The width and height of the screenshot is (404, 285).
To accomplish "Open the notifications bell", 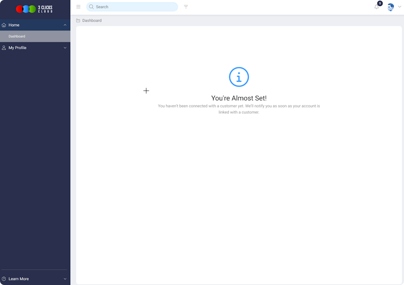I will pos(377,7).
